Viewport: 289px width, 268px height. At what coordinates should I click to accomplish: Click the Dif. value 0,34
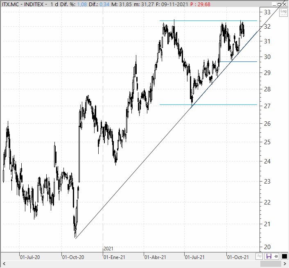(104, 4)
